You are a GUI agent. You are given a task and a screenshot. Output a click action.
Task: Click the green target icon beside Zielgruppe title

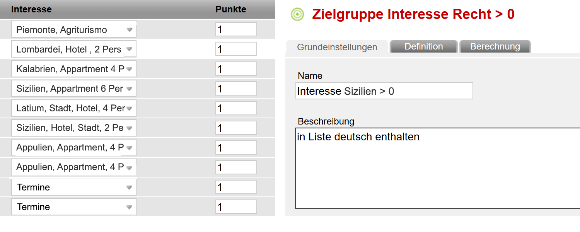tap(297, 14)
